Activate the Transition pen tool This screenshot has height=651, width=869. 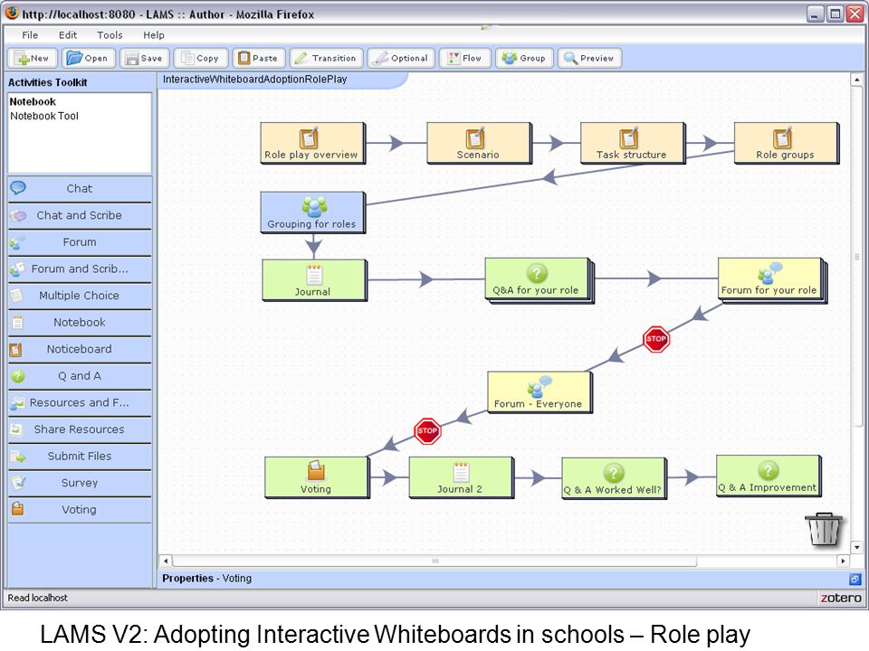click(326, 58)
